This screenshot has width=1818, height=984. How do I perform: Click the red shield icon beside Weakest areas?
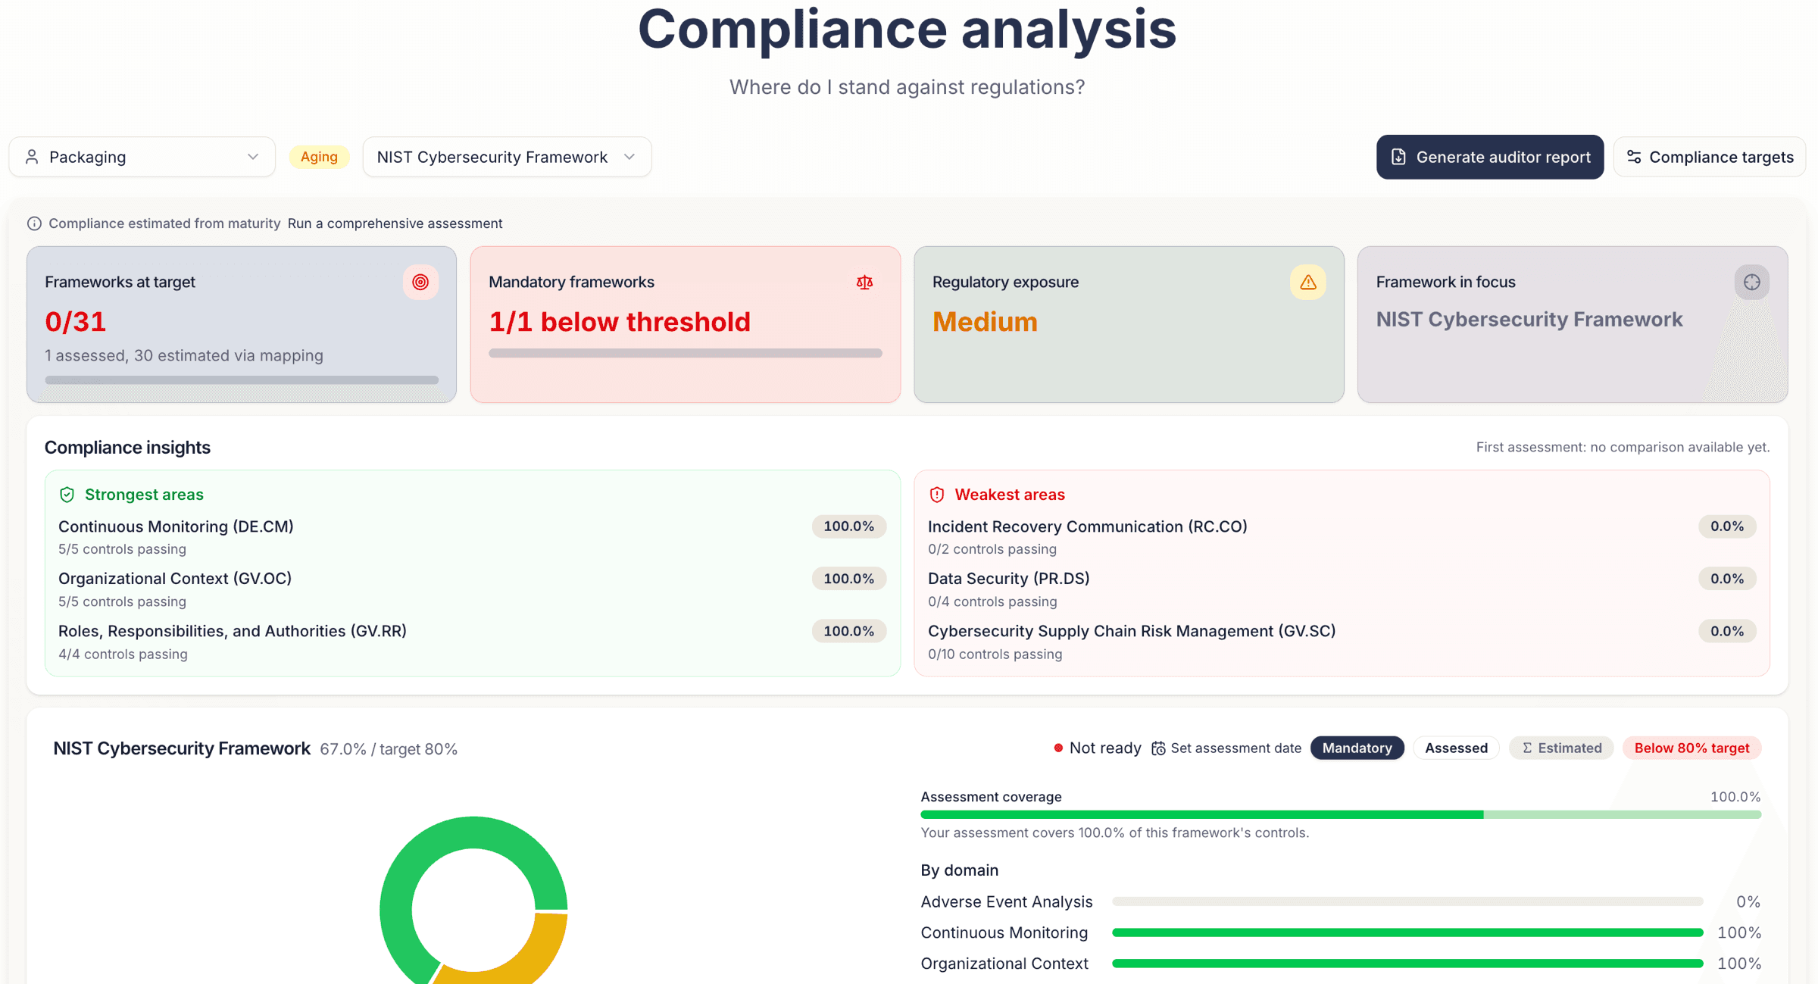click(937, 495)
